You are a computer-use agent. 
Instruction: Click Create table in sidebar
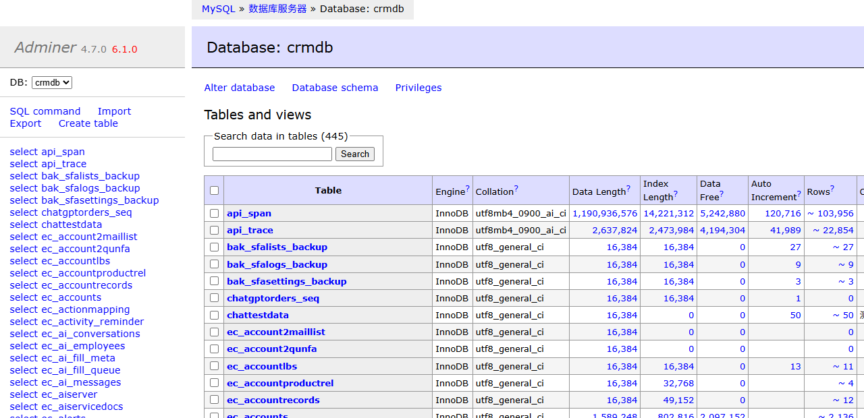88,123
